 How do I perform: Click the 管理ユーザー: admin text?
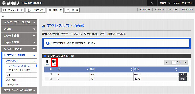pos(170,3)
